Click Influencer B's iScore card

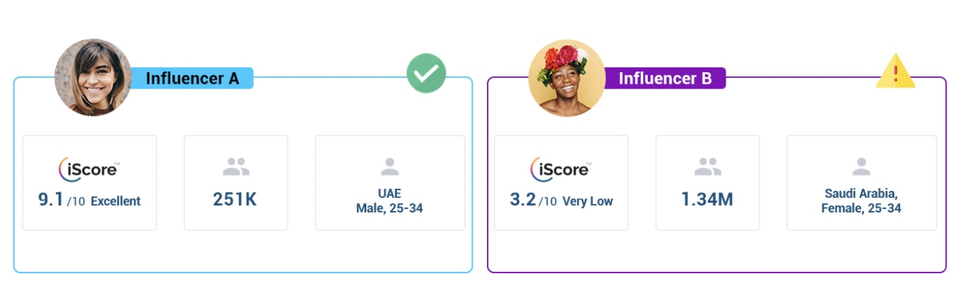point(561,183)
